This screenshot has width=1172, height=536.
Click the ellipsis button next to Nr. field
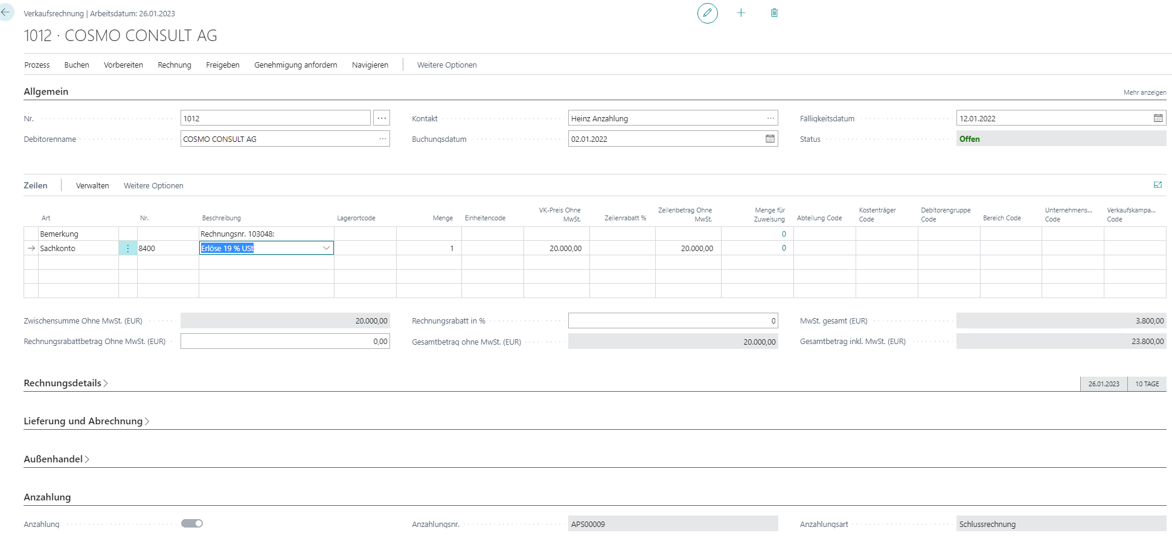[382, 118]
